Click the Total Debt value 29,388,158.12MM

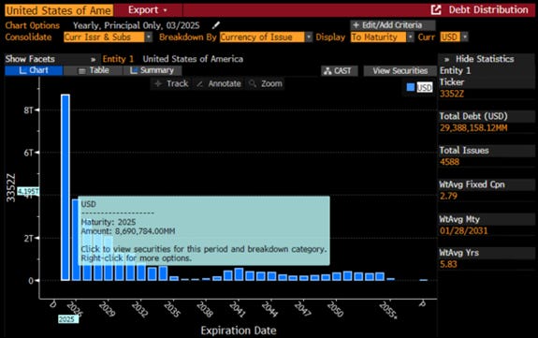coord(473,128)
